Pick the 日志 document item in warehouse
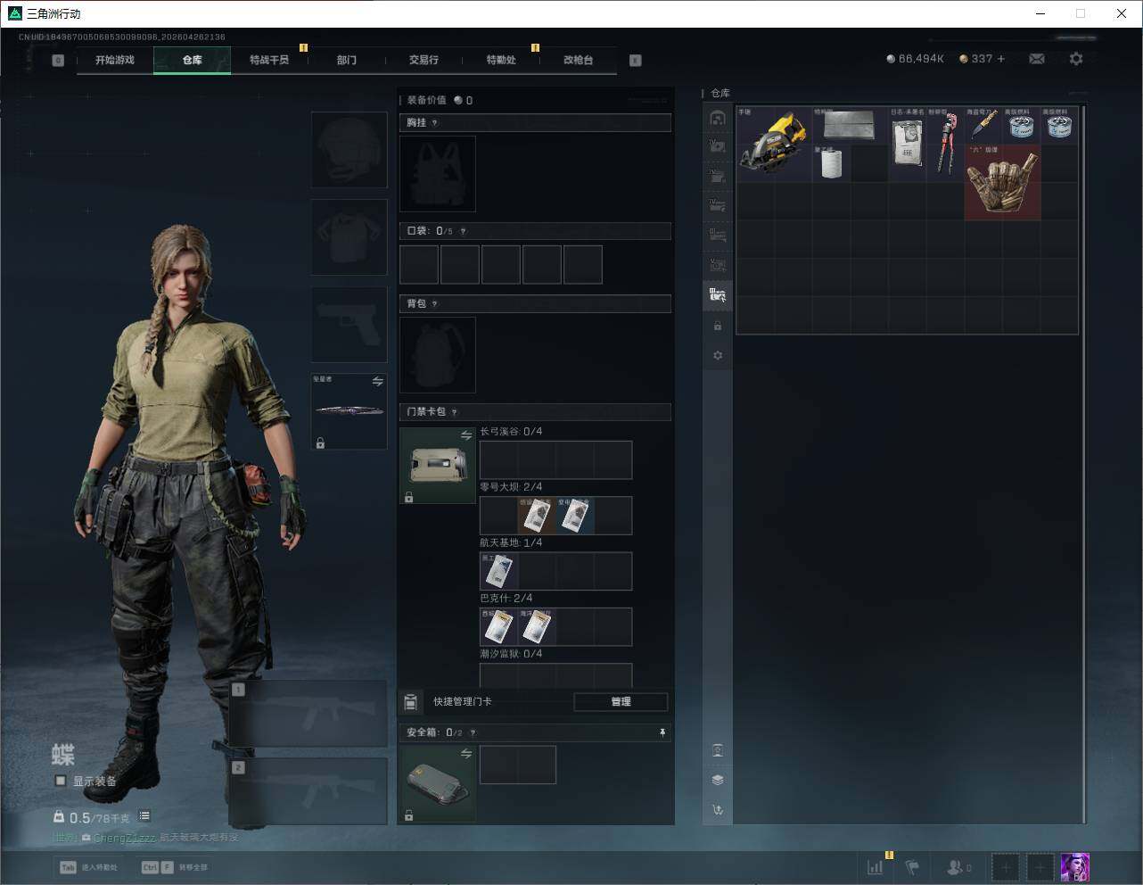Image resolution: width=1143 pixels, height=885 pixels. point(907,144)
